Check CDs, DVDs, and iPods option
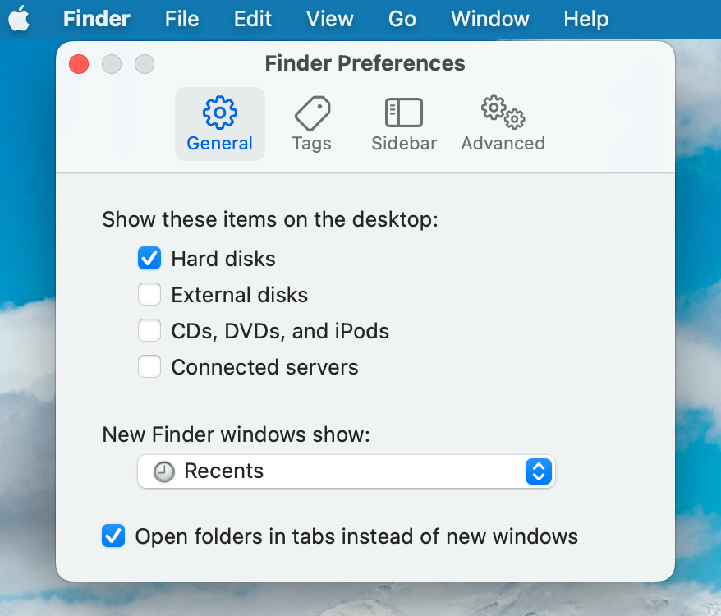Image resolution: width=721 pixels, height=616 pixels. click(x=149, y=330)
